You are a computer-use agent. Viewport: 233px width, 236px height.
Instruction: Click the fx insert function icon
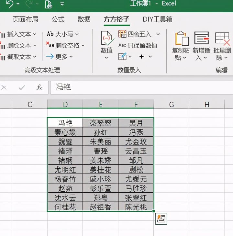pos(39,87)
